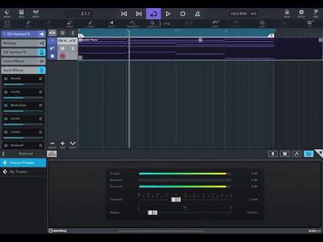The image size is (323, 242).
Task: Undo the last action
Action: (215, 24)
